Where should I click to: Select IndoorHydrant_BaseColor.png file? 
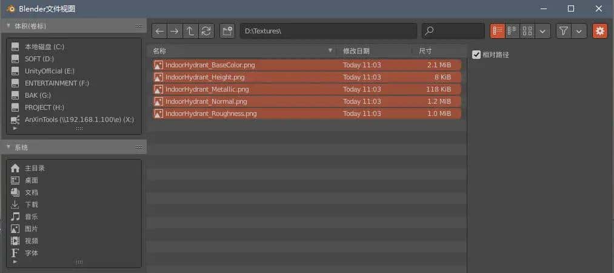click(307, 65)
